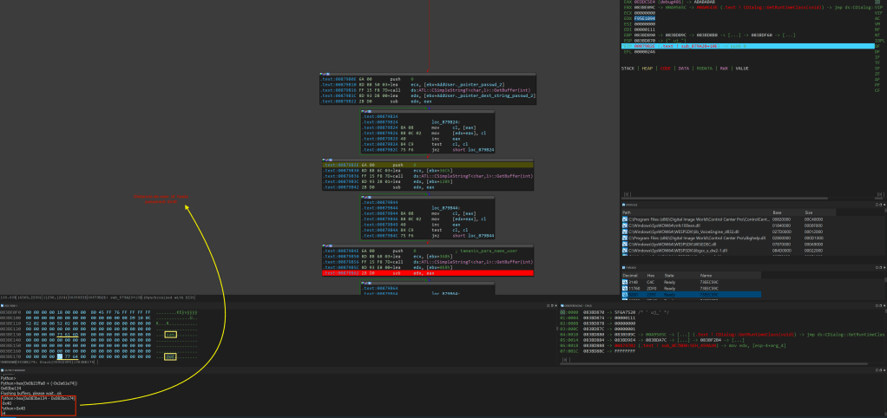Sort modules by Base column header
Viewport: 887px width, 418px height.
[776, 211]
